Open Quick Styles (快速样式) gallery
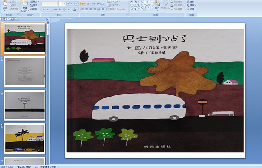Viewport: 262px width, 168px height. [x=165, y=5]
